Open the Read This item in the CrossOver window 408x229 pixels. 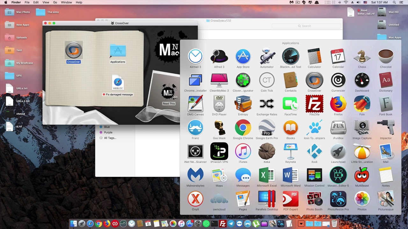pos(169,92)
